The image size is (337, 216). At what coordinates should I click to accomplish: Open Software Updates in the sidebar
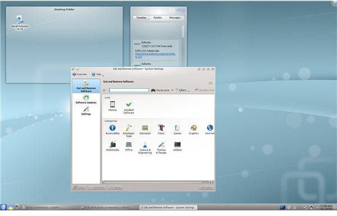pos(86,100)
